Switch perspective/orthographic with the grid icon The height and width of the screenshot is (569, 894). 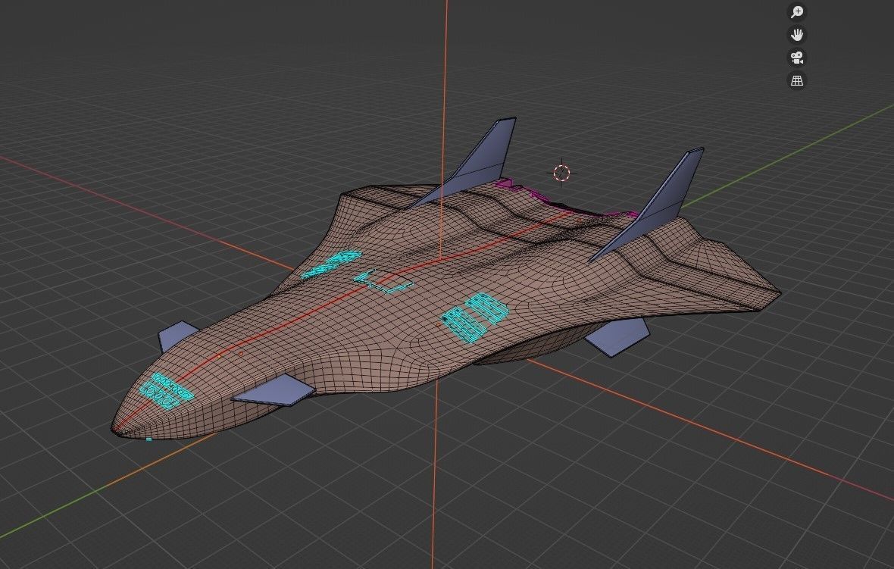(797, 80)
